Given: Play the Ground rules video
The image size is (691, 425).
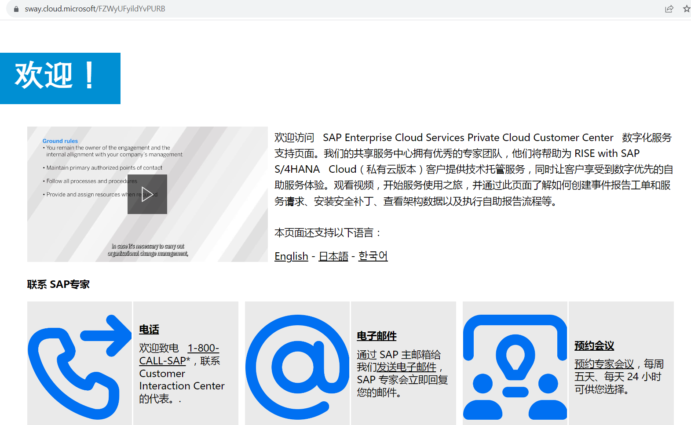Looking at the screenshot, I should click(x=147, y=194).
